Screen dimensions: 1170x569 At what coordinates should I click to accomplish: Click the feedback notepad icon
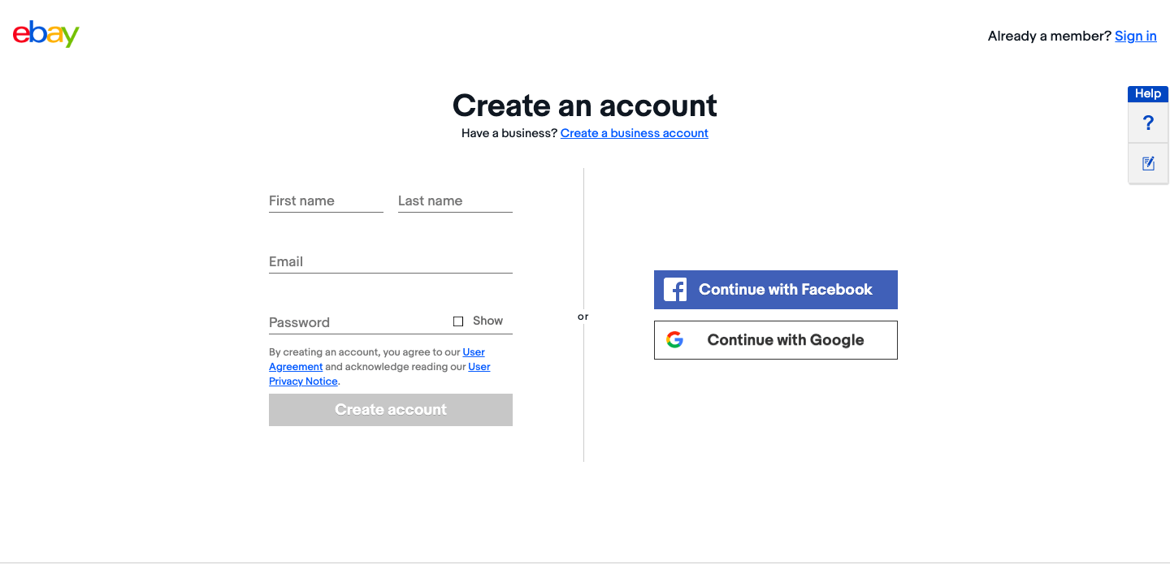(1148, 164)
